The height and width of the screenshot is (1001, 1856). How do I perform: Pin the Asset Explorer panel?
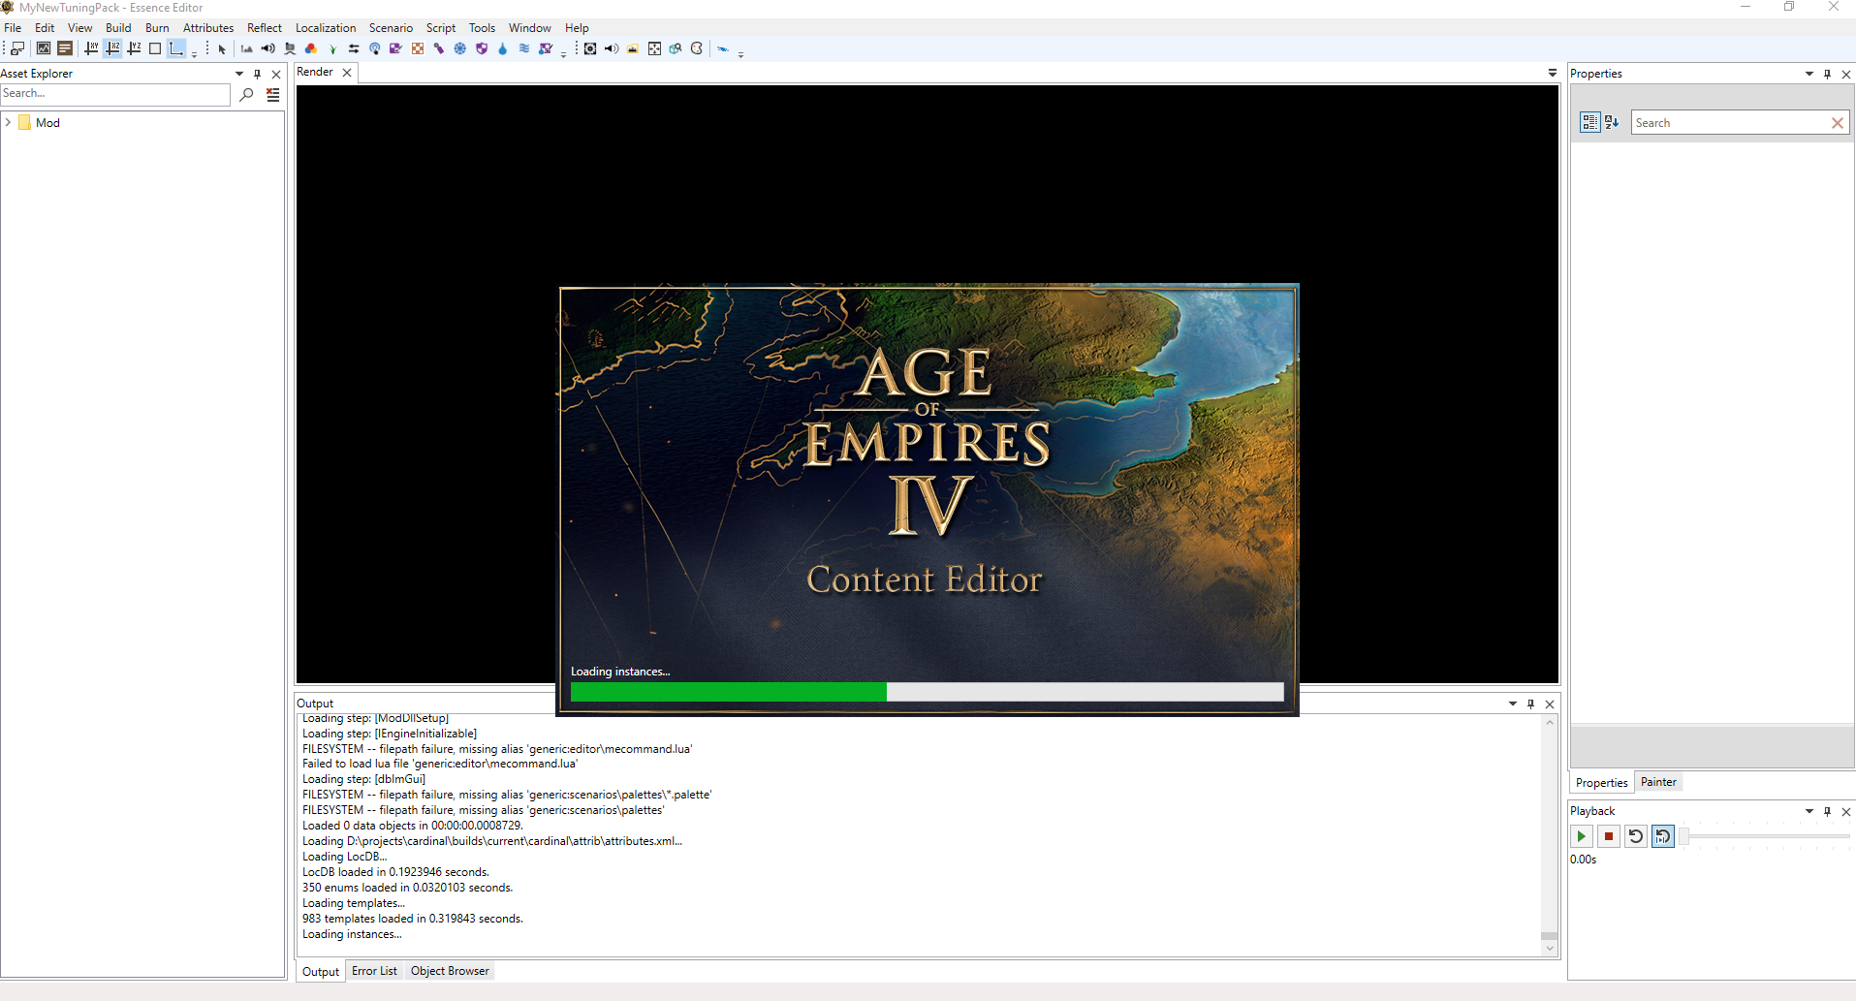258,74
